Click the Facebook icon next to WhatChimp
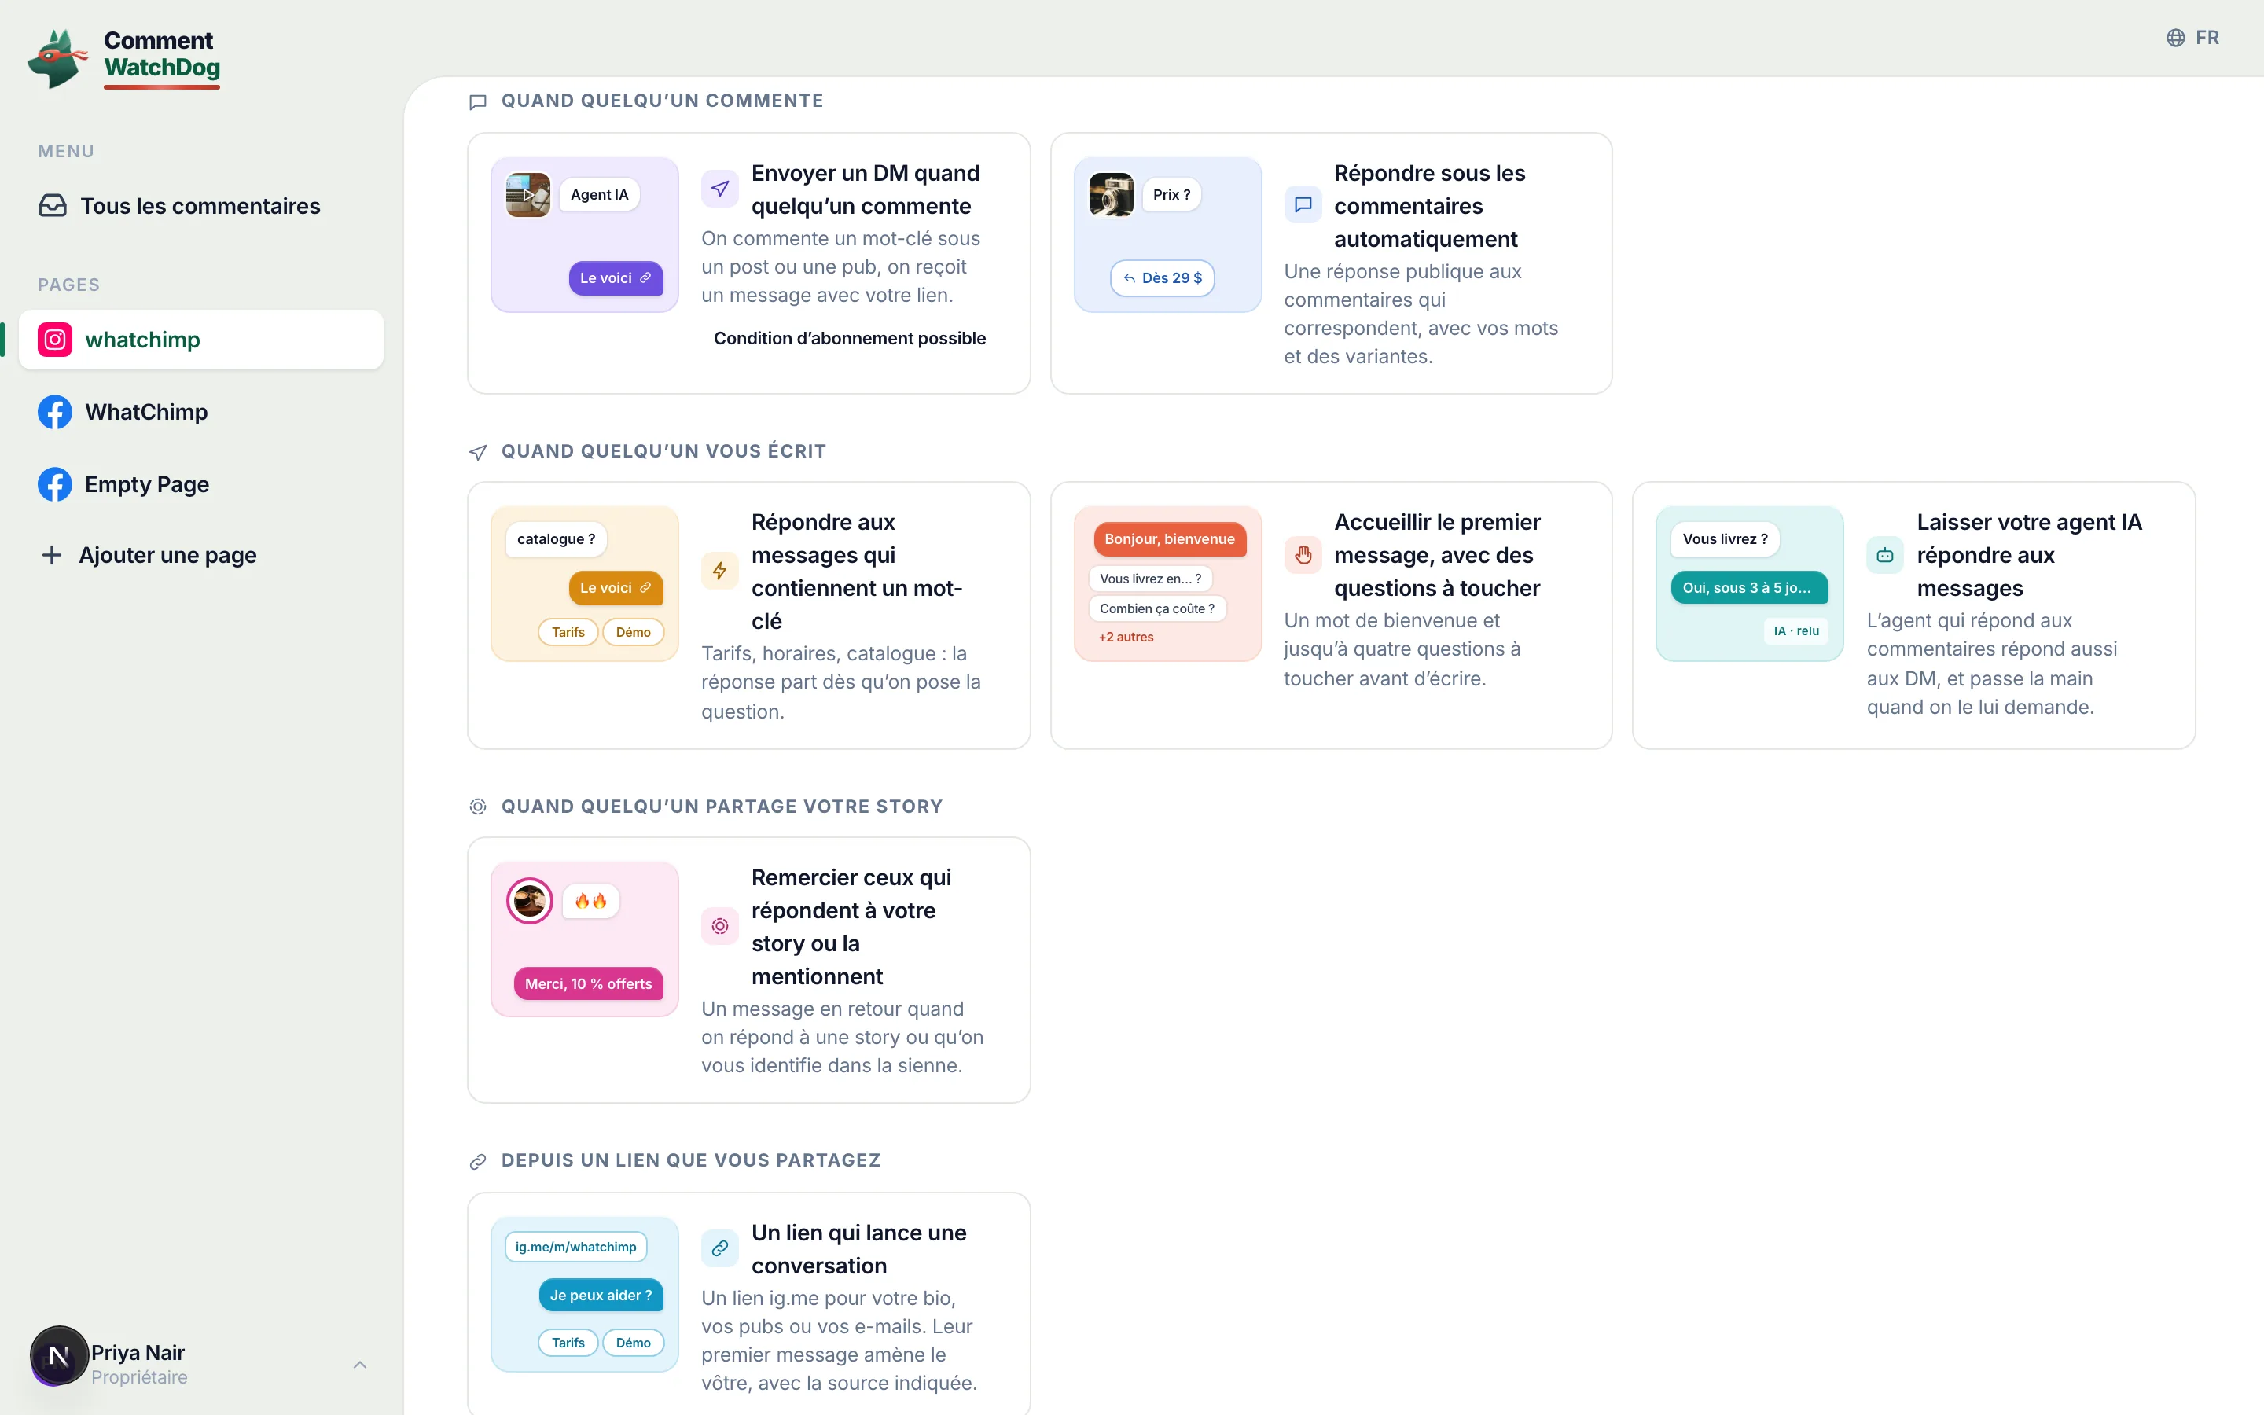Viewport: 2264px width, 1415px height. 55,412
